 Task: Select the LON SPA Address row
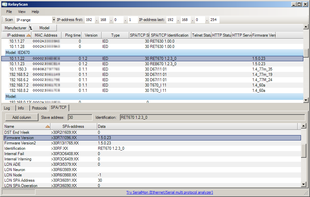tap(152, 180)
